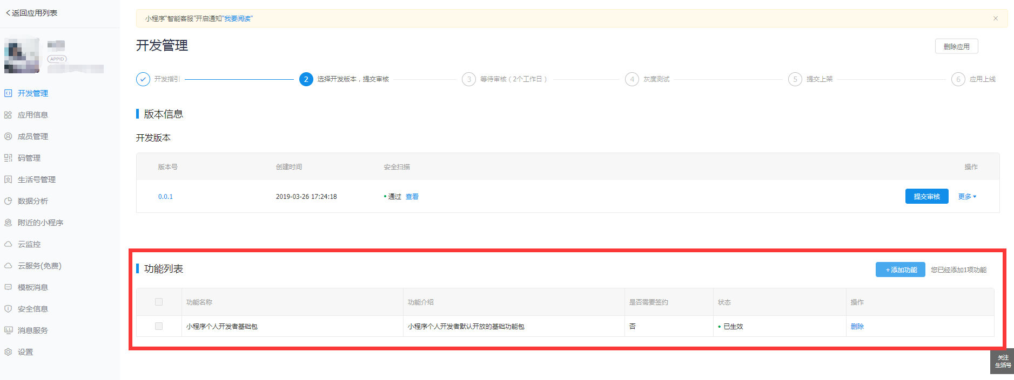The height and width of the screenshot is (380, 1014).
Task: Open 生活号管理 in the sidebar
Action: pyautogui.click(x=36, y=179)
